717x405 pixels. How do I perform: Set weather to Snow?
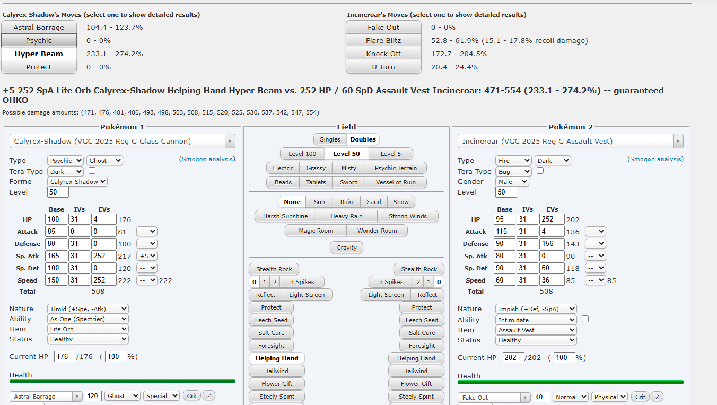point(401,202)
